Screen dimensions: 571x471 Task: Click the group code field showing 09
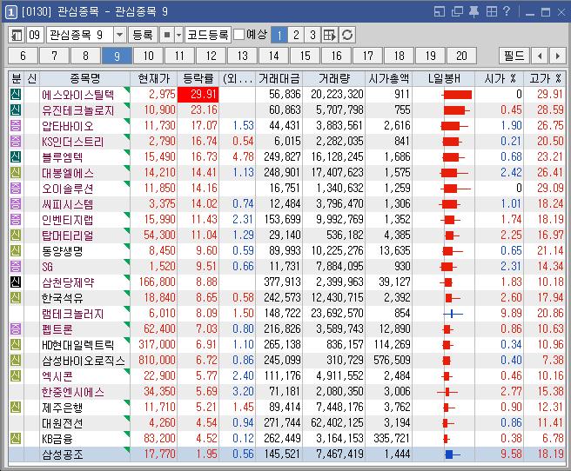[x=35, y=36]
